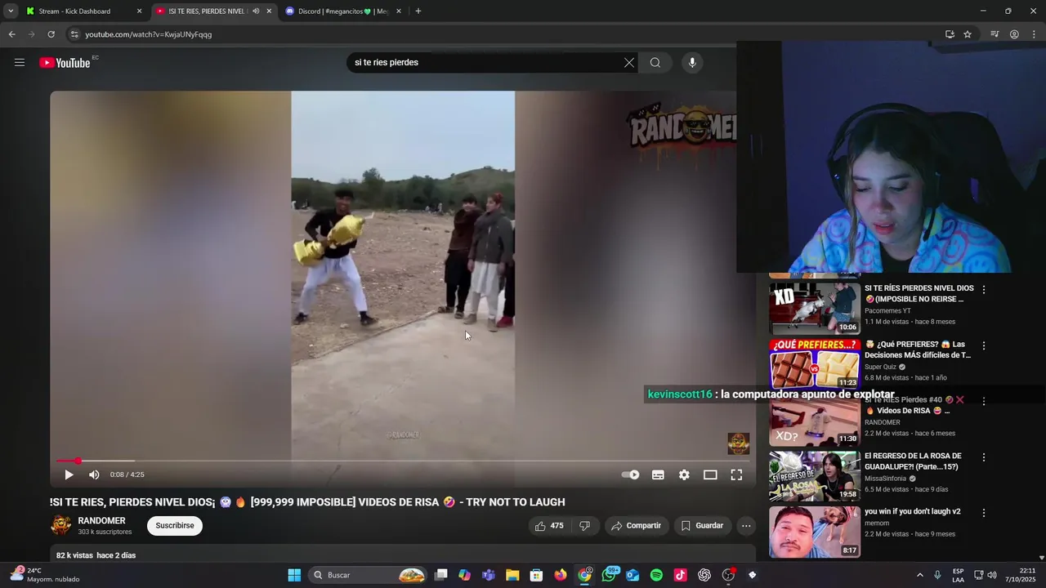Image resolution: width=1046 pixels, height=588 pixels.
Task: Open options menu for Pacomemes YT video
Action: [984, 290]
